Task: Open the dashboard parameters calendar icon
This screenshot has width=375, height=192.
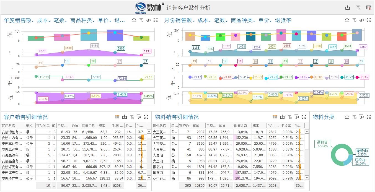Action: click(368, 8)
